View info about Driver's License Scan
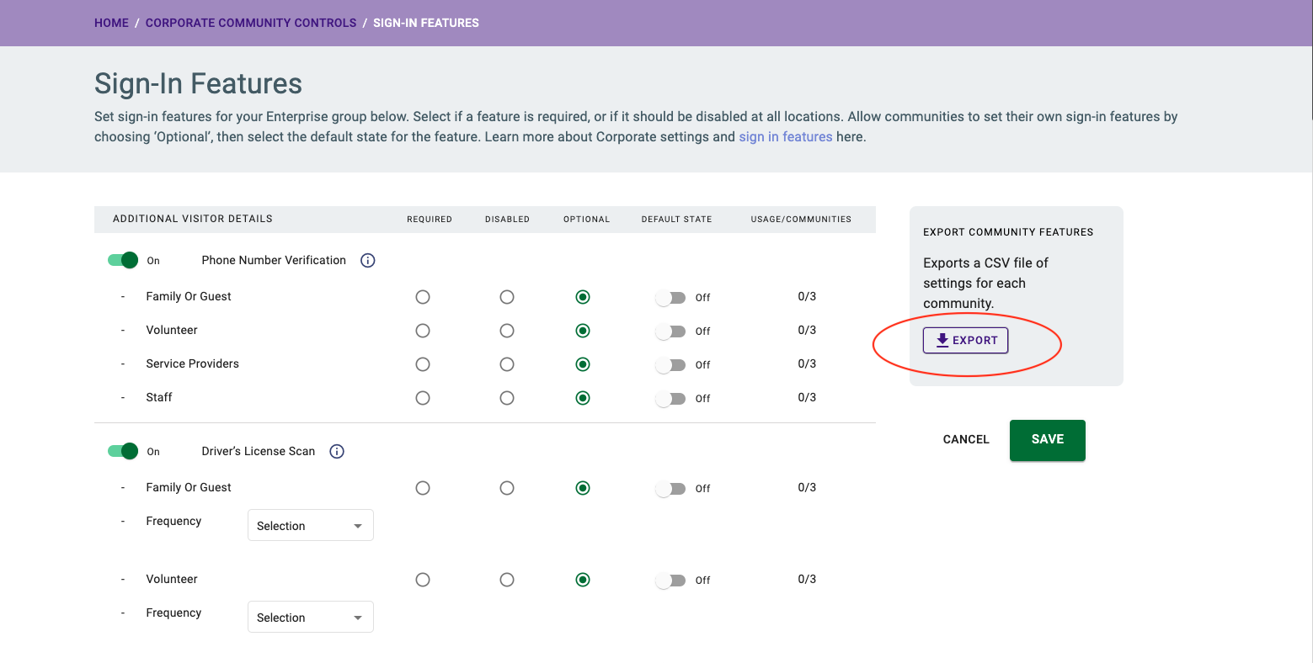Screen dimensions: 1313x663 click(x=336, y=451)
